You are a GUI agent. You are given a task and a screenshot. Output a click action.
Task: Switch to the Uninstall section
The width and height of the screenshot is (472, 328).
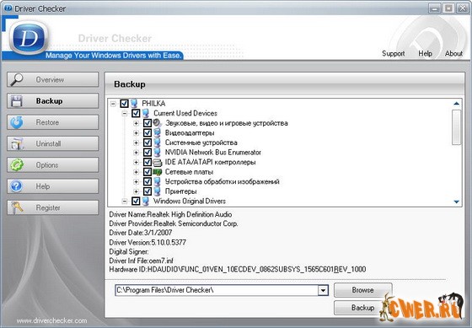click(x=52, y=143)
